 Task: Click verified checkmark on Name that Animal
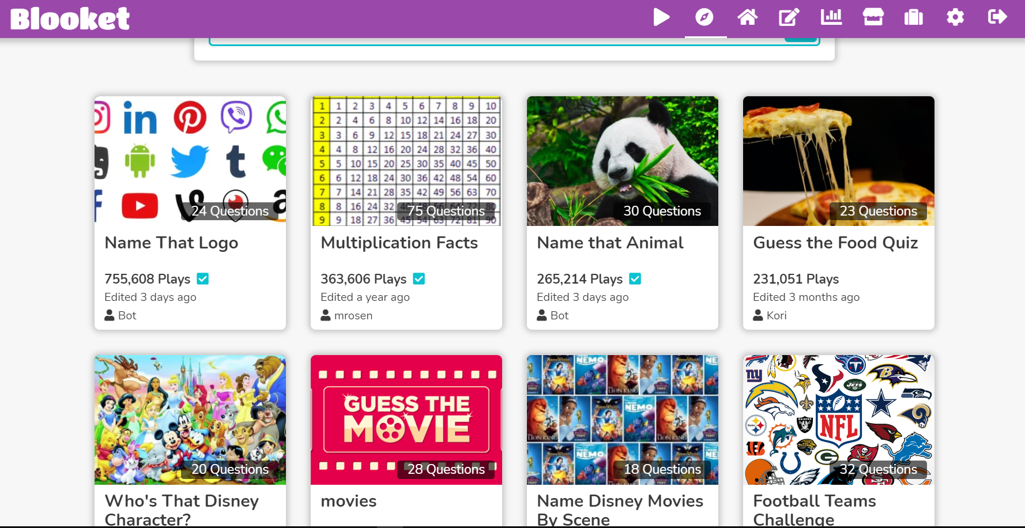pos(635,279)
